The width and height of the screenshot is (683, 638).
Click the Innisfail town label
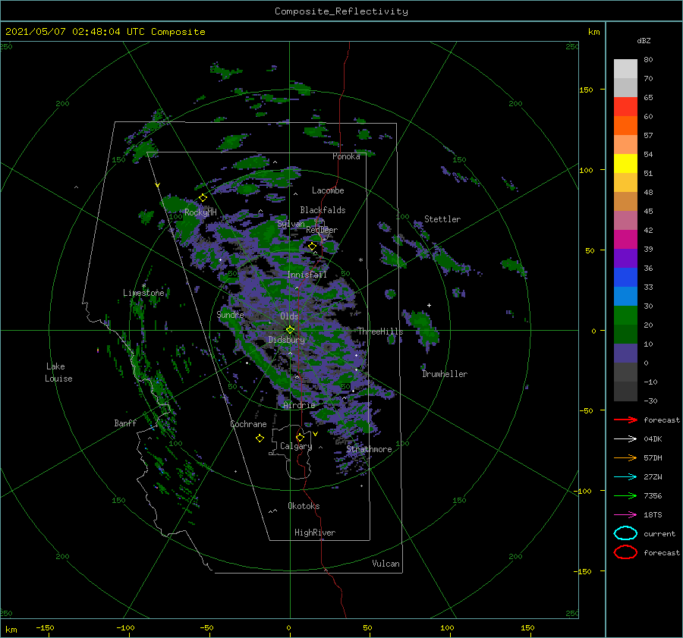307,275
